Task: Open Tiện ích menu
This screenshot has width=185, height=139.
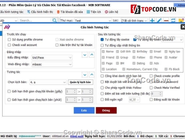Action: coord(94,12)
